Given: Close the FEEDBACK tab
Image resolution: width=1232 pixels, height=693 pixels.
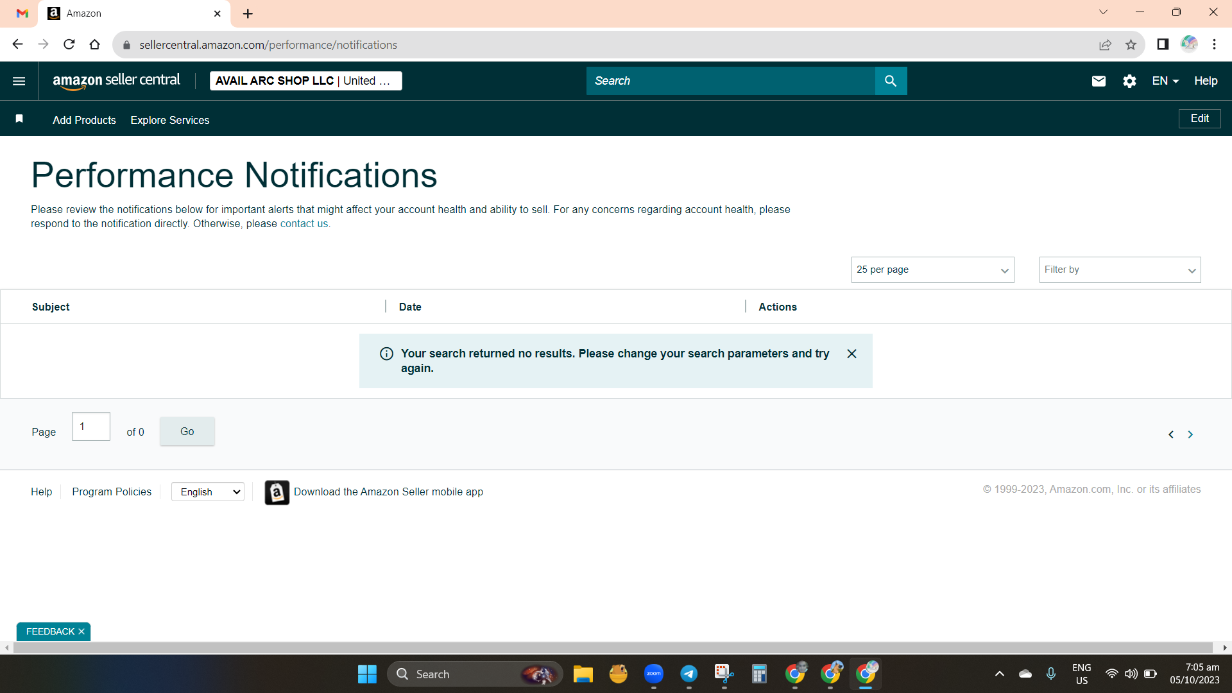Looking at the screenshot, I should (81, 632).
